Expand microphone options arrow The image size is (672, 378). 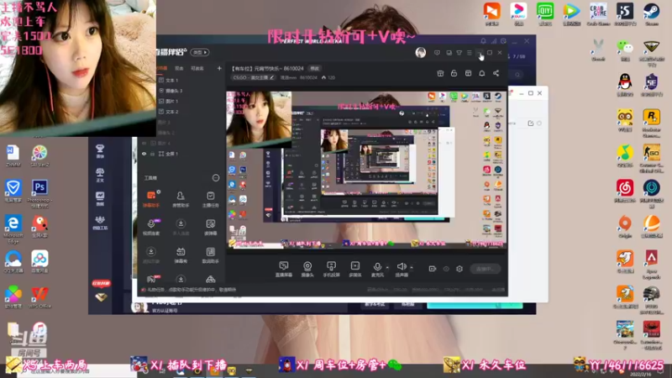tap(387, 268)
